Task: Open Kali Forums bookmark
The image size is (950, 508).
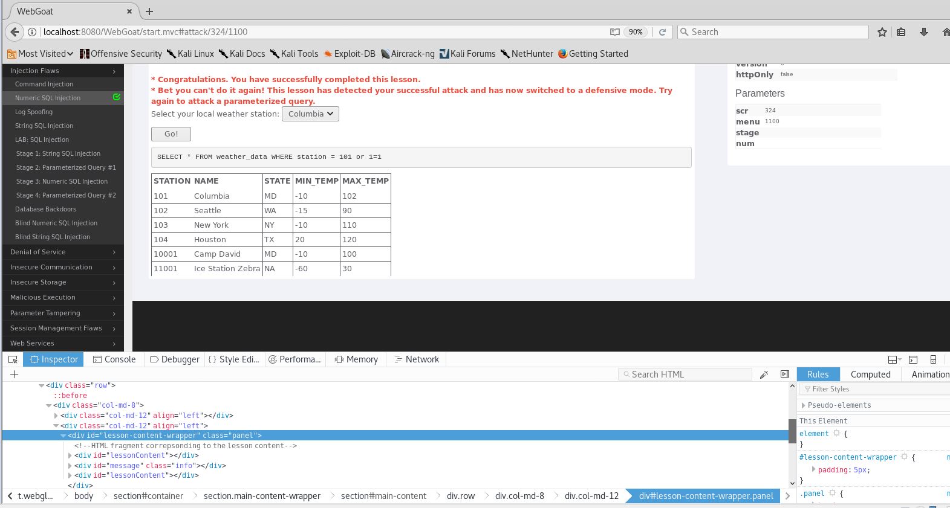Action: (467, 54)
